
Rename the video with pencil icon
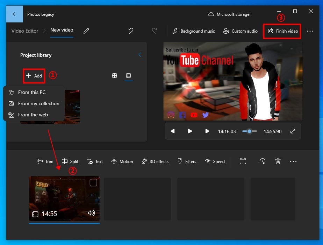coord(86,31)
